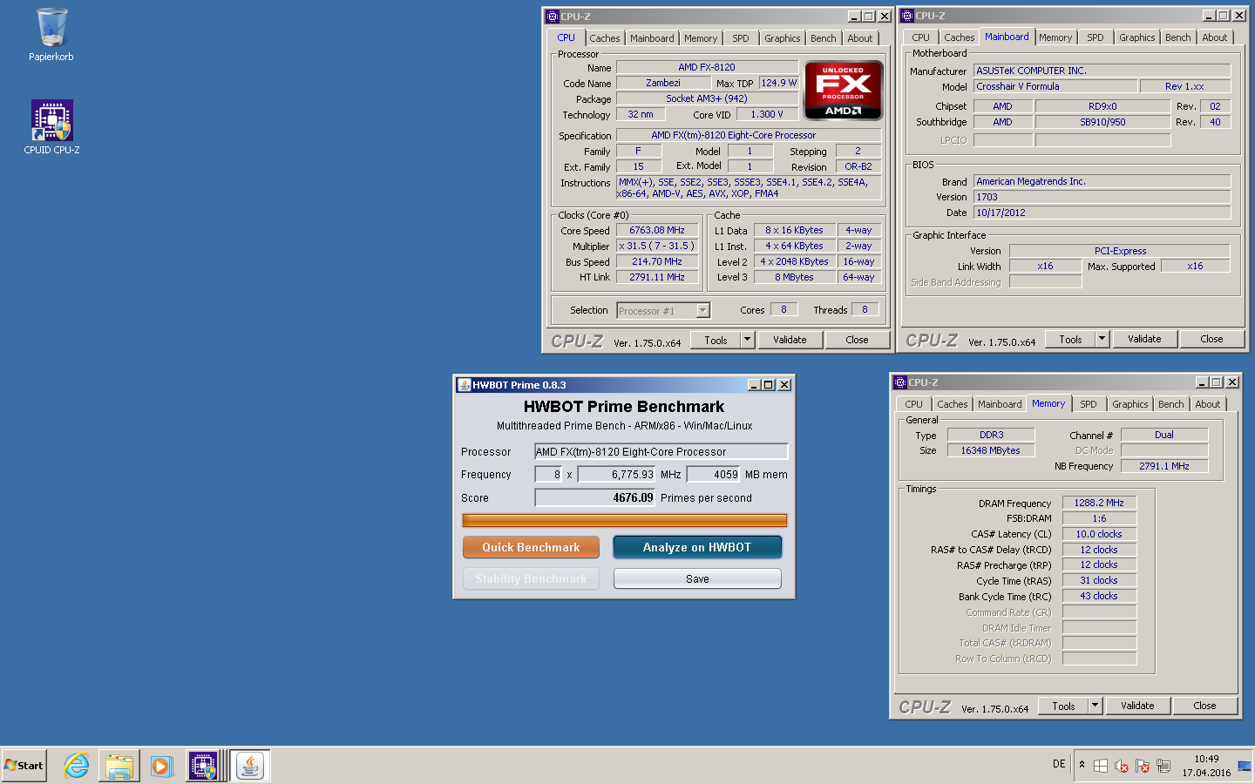Click Tools button in Memory window

pyautogui.click(x=1063, y=706)
